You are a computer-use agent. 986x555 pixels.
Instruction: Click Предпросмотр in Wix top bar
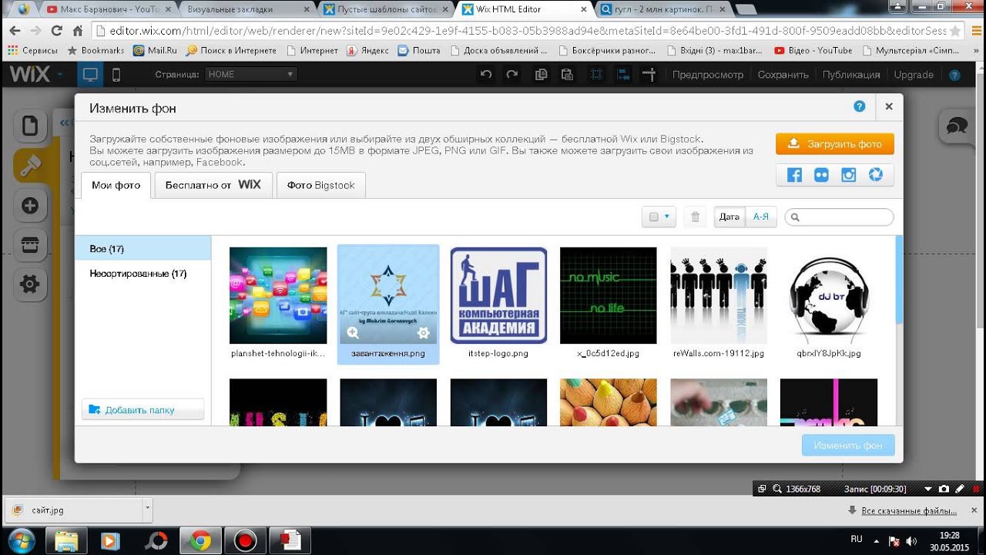(x=708, y=75)
